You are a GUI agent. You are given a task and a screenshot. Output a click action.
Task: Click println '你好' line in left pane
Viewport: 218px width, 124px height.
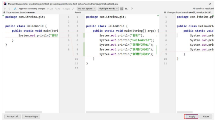point(38,35)
